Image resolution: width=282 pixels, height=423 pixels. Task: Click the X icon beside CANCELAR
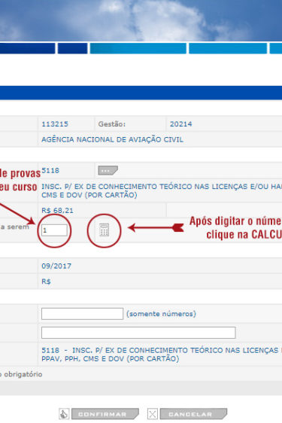tap(153, 414)
